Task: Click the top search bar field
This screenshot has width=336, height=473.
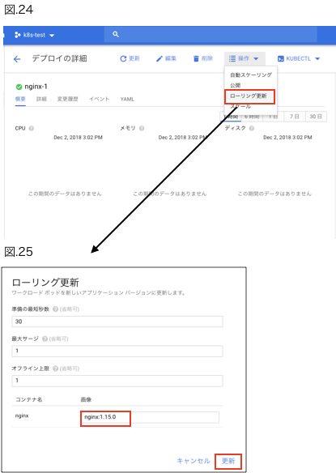Action: [x=211, y=34]
